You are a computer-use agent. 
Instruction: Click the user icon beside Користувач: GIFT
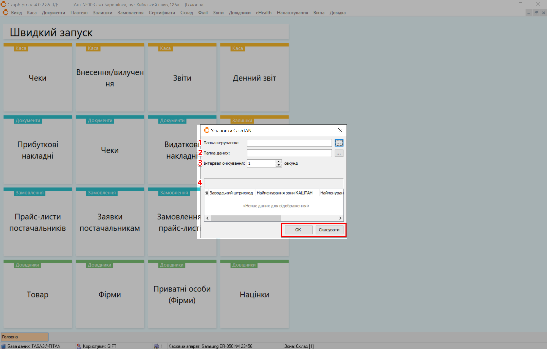[79, 346]
